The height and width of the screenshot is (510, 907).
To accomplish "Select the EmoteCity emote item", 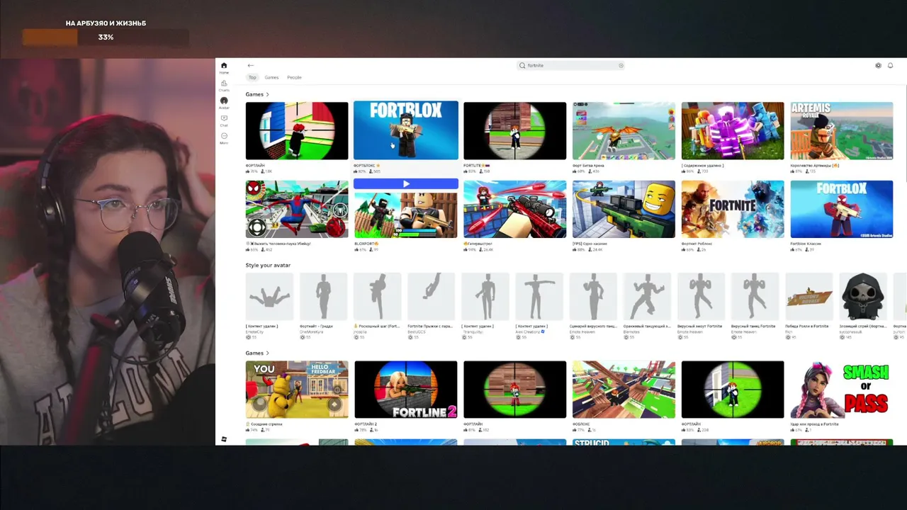I will pos(270,297).
